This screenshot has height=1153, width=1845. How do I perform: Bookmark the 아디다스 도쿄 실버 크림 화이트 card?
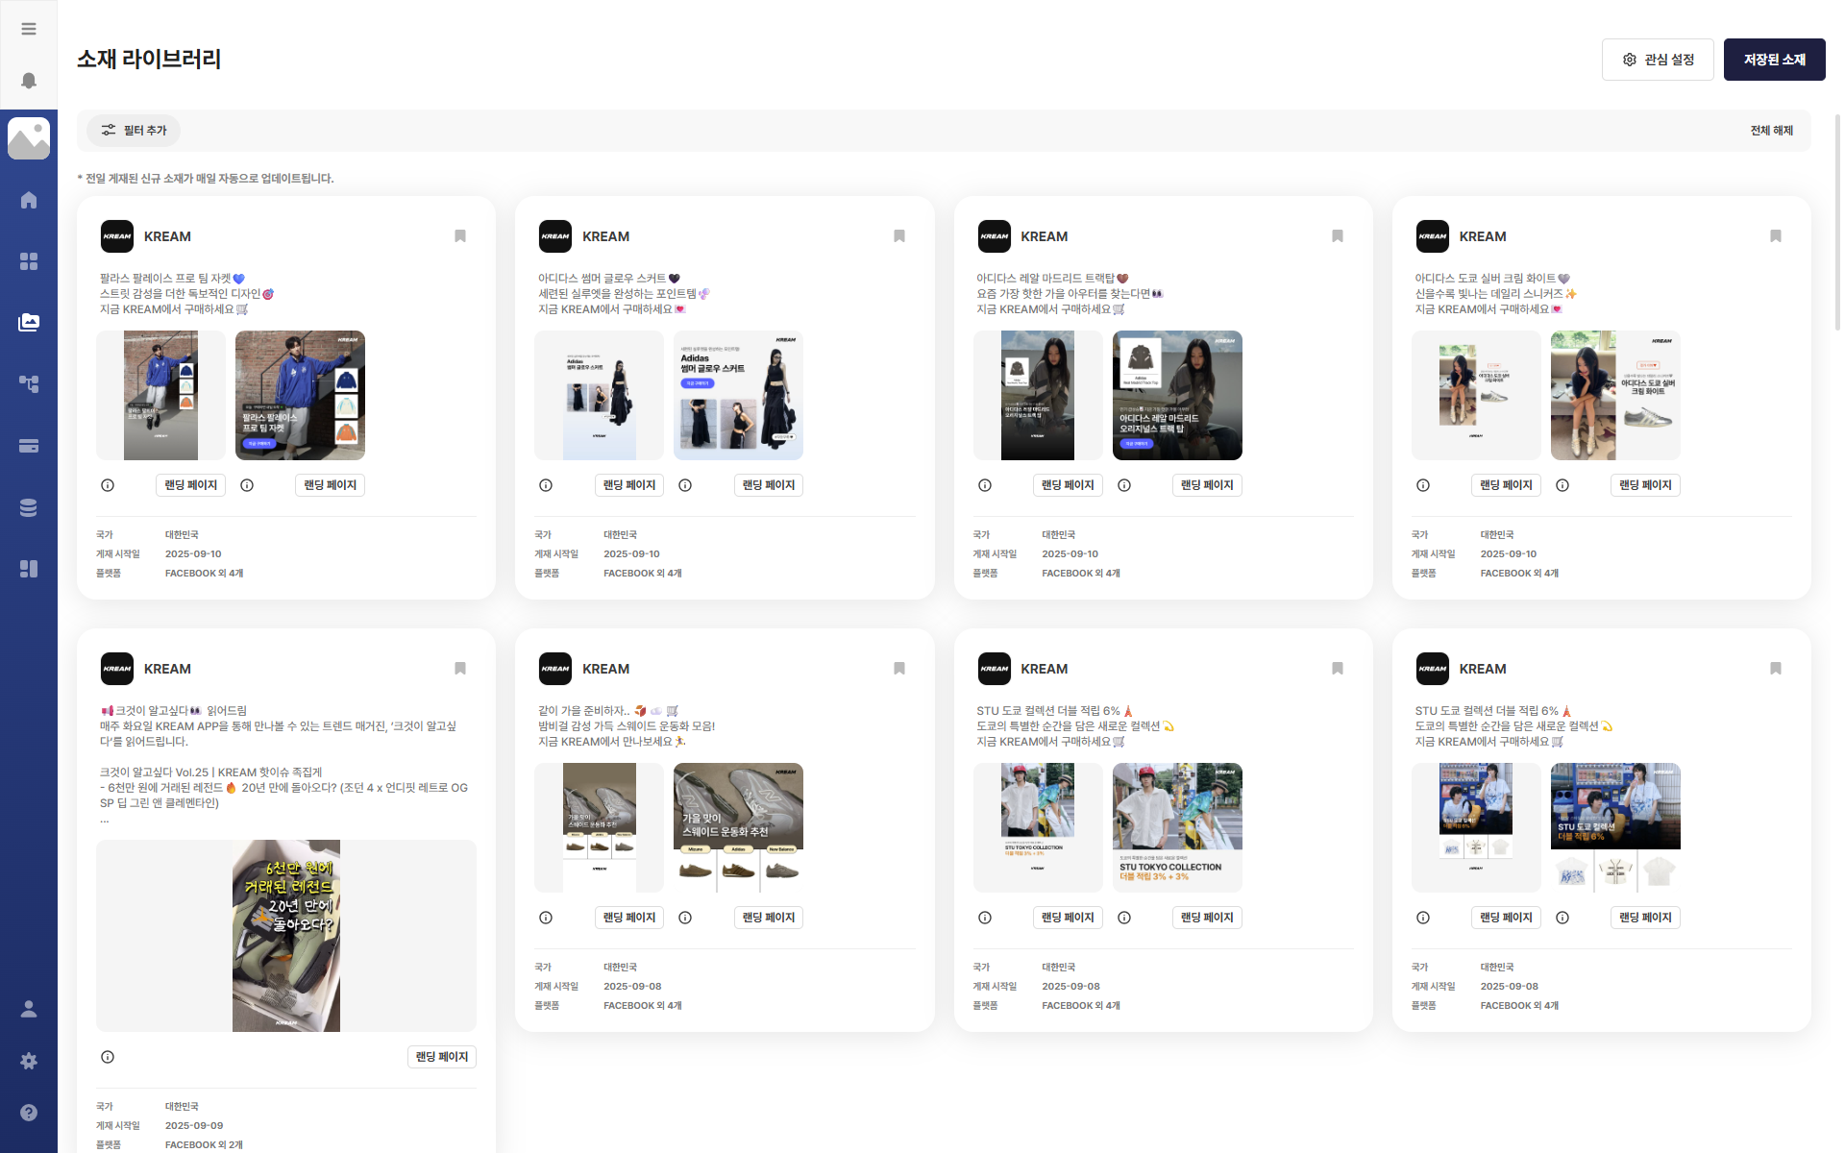coord(1776,236)
